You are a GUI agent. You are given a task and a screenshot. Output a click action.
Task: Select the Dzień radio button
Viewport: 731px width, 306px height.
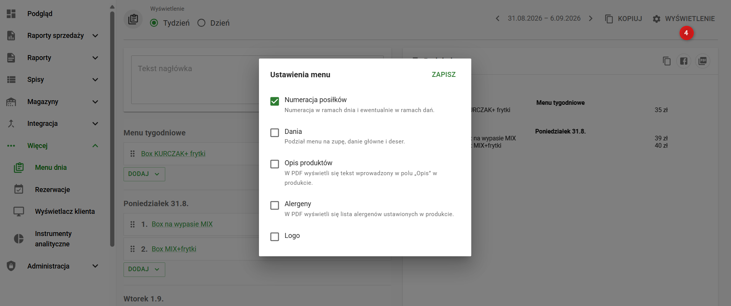[202, 23]
